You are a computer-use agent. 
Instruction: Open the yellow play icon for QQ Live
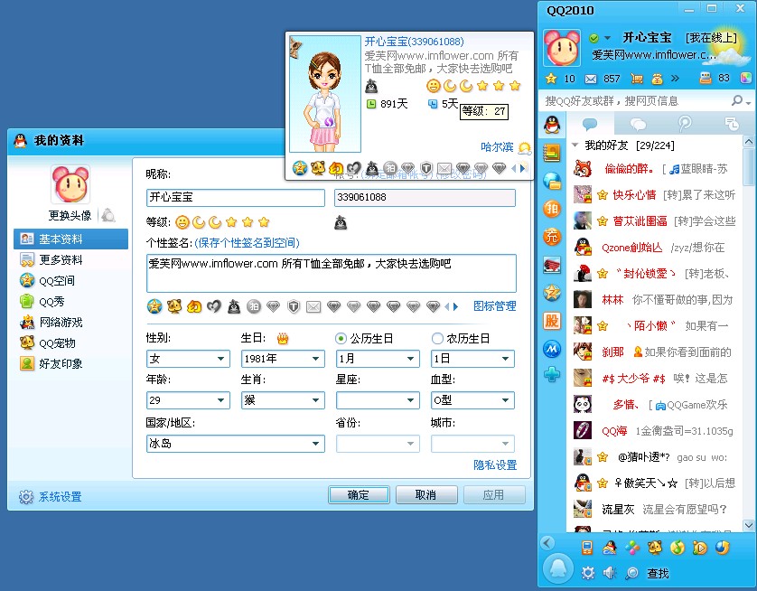[x=700, y=549]
